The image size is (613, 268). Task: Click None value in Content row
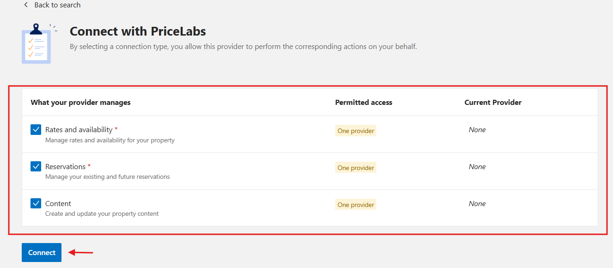[x=477, y=204]
